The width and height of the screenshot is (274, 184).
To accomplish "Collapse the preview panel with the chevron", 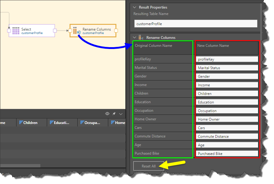I will tap(121, 114).
